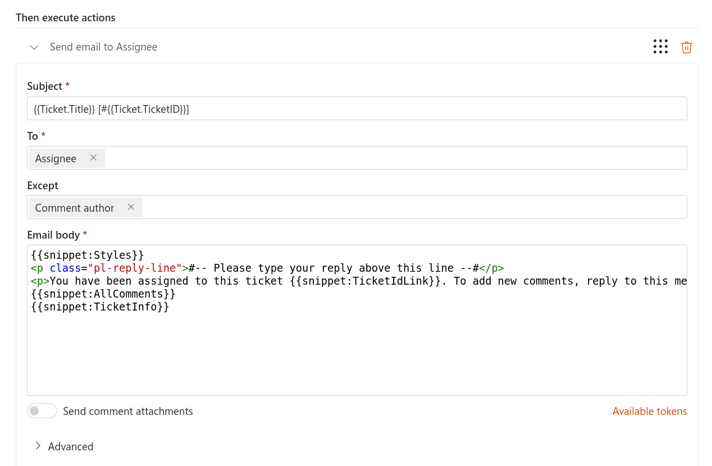Image resolution: width=712 pixels, height=466 pixels.
Task: Click the drag handle dots icon
Action: point(660,47)
